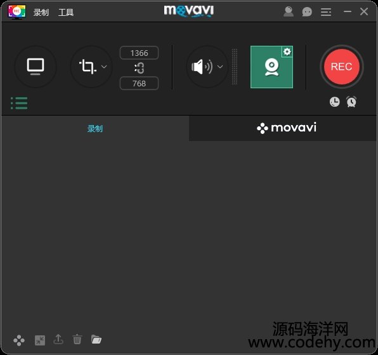Collapse the green recordings list icon
This screenshot has height=355, width=378.
(19, 103)
